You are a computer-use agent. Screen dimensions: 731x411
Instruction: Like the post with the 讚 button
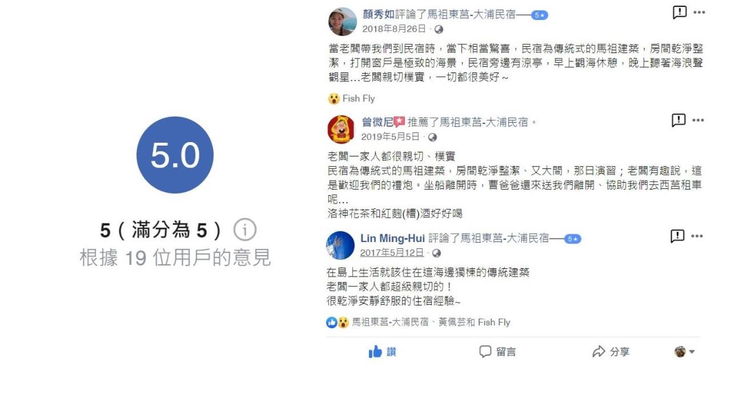383,352
